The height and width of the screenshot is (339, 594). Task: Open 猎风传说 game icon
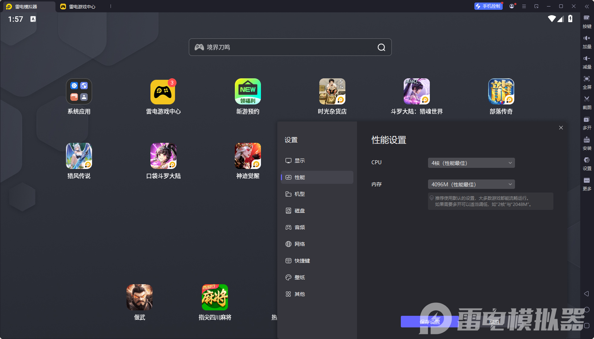[79, 156]
